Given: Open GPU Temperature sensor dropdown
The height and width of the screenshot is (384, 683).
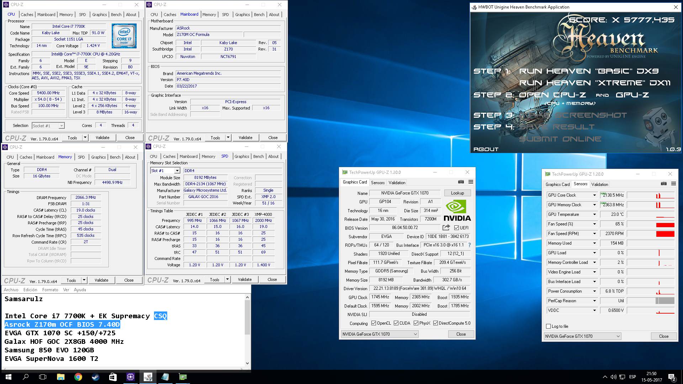Looking at the screenshot, I should (x=594, y=214).
